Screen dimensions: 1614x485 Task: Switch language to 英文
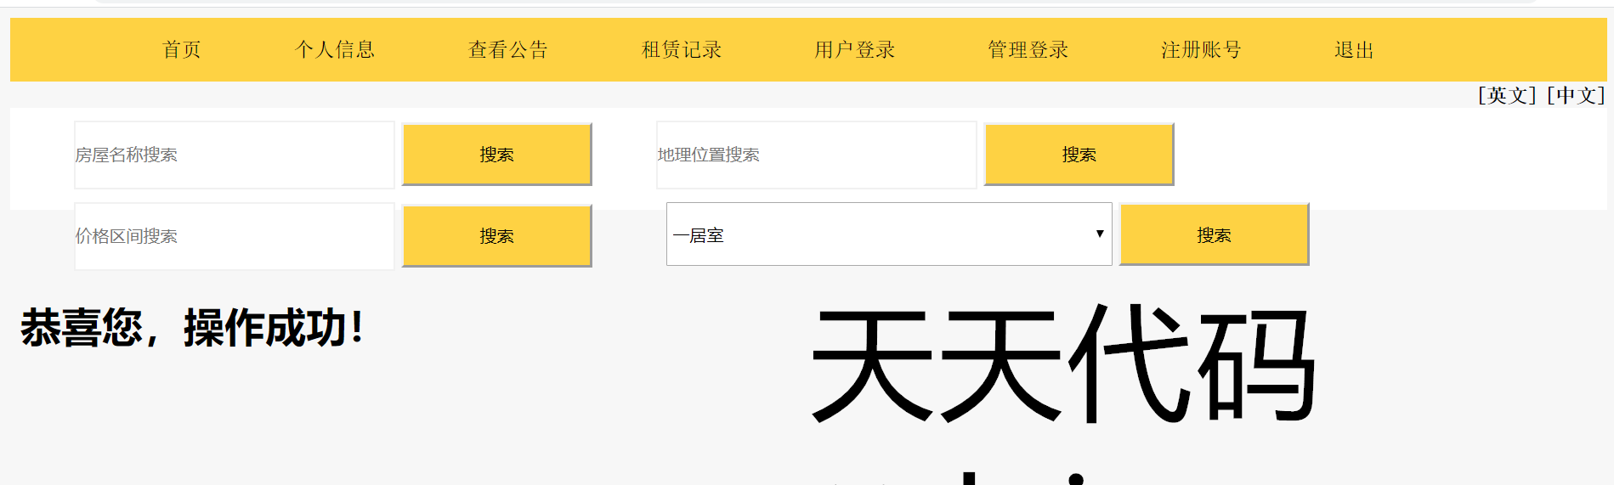pos(1507,95)
